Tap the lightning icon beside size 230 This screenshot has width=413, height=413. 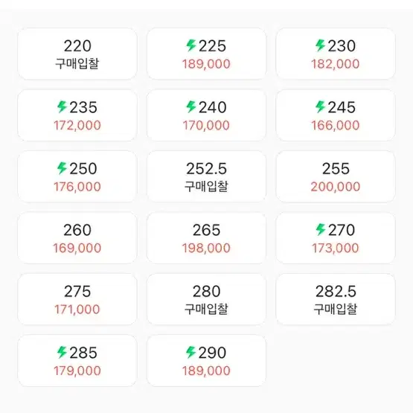coord(321,45)
